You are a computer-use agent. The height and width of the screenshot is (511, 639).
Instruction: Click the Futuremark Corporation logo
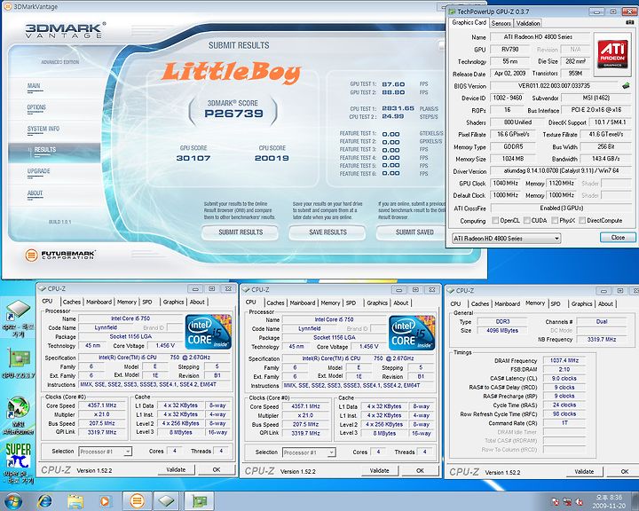[x=60, y=255]
